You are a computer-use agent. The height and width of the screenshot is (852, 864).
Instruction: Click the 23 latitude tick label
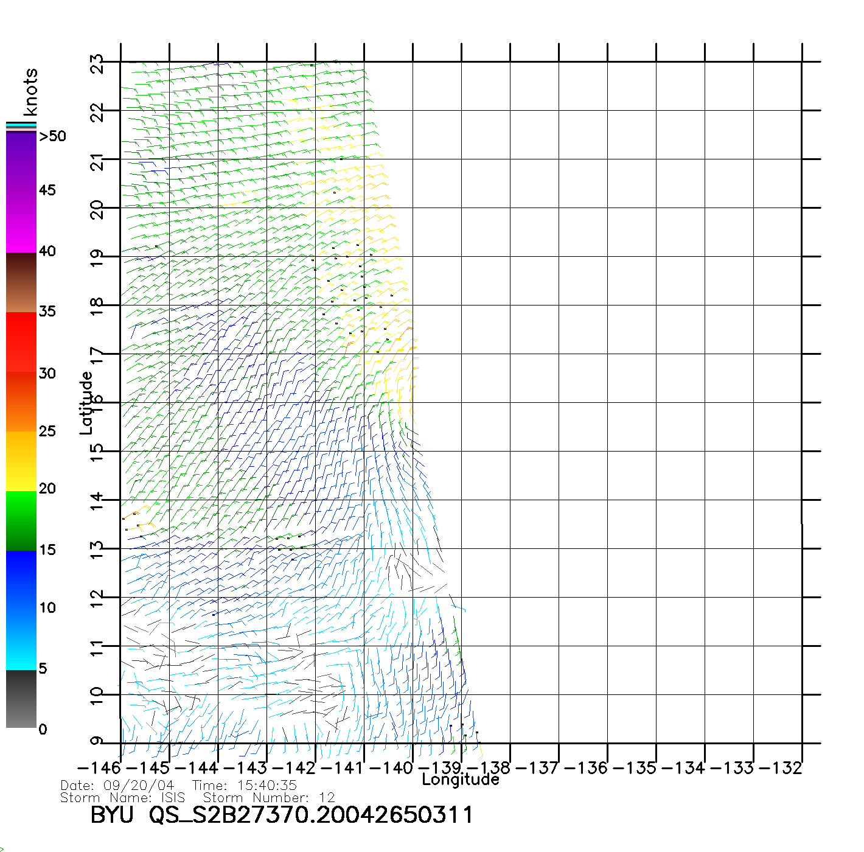pos(97,63)
